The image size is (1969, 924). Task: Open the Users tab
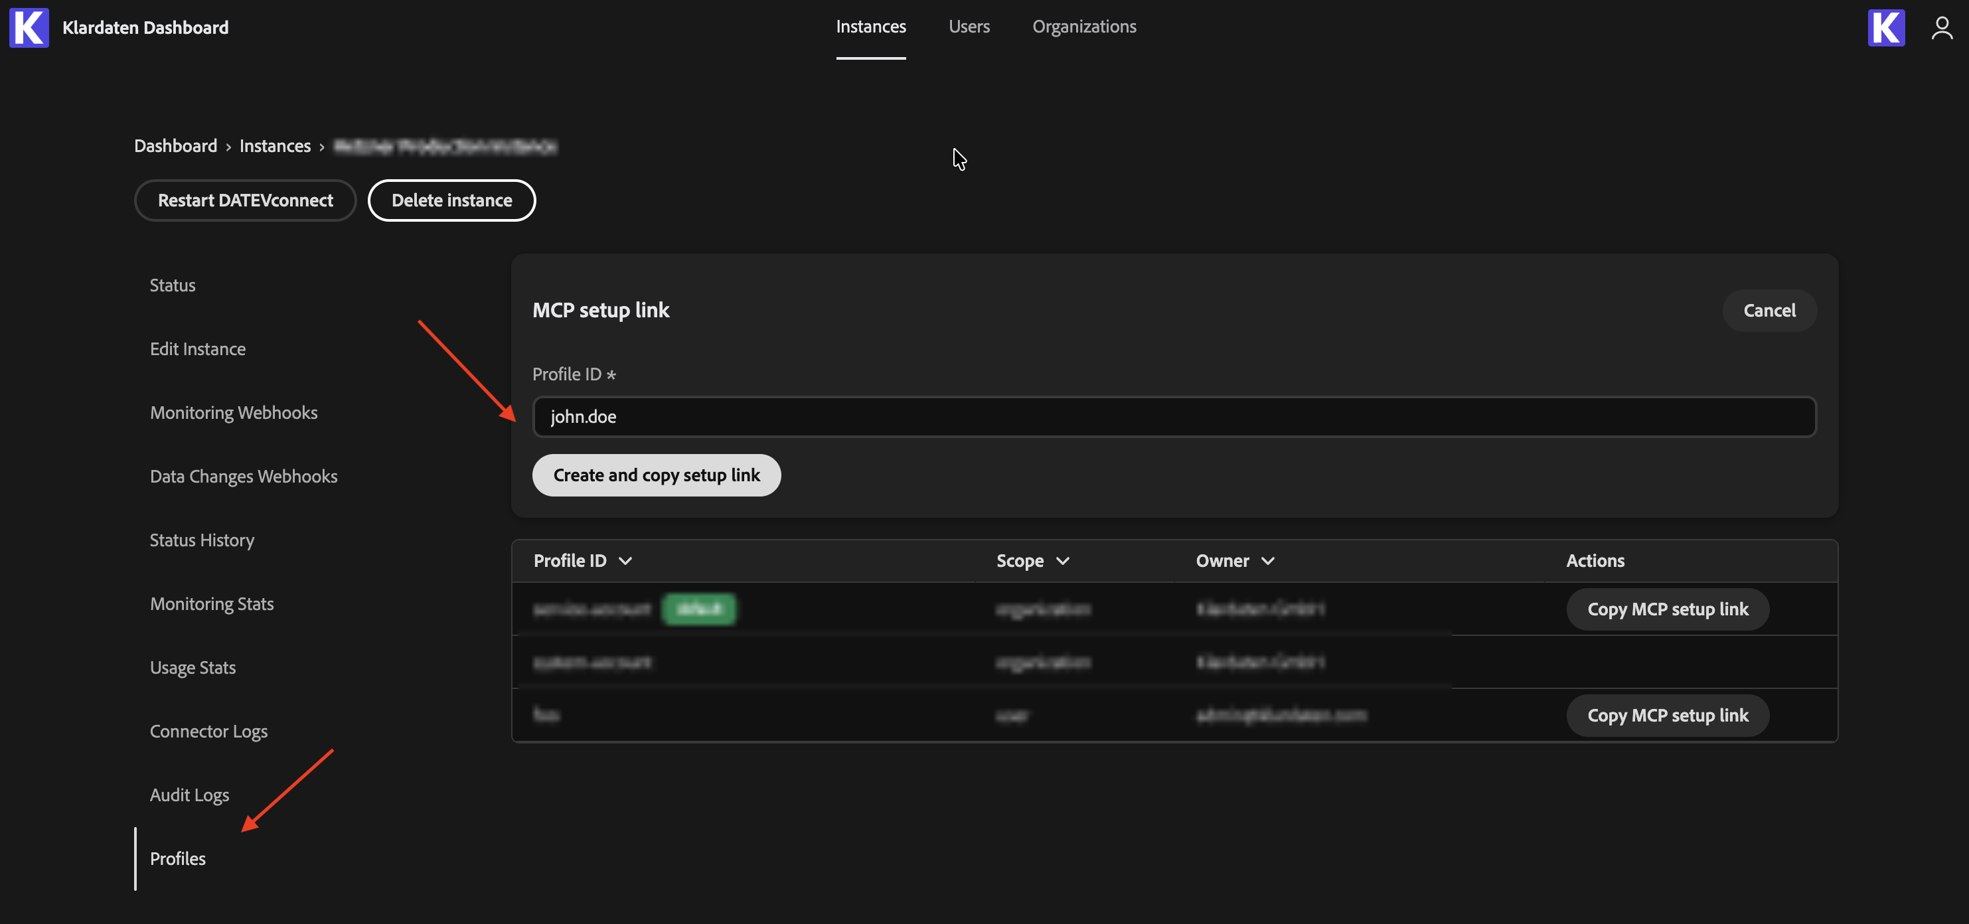click(969, 27)
